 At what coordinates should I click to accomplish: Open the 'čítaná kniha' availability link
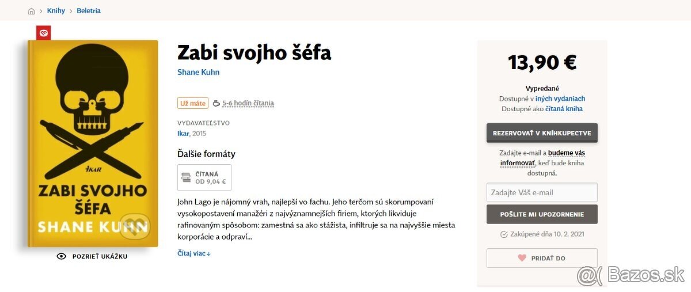564,109
